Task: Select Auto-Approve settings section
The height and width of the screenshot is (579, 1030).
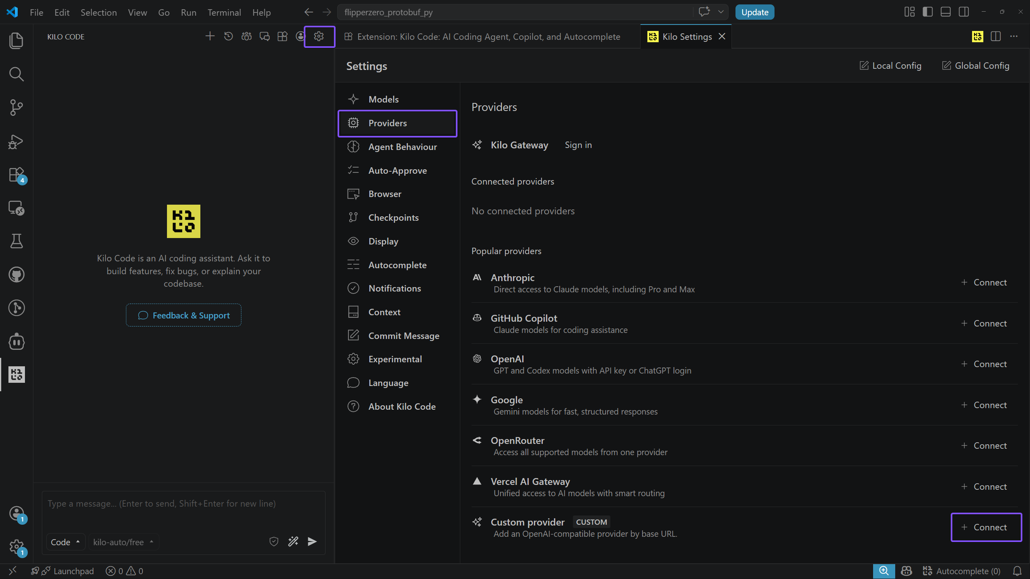Action: pos(398,170)
